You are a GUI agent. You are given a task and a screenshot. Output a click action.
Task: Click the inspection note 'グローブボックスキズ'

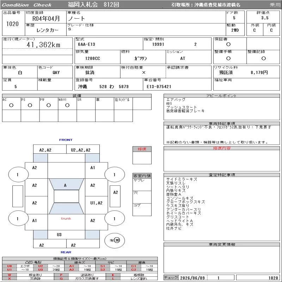click(185, 202)
